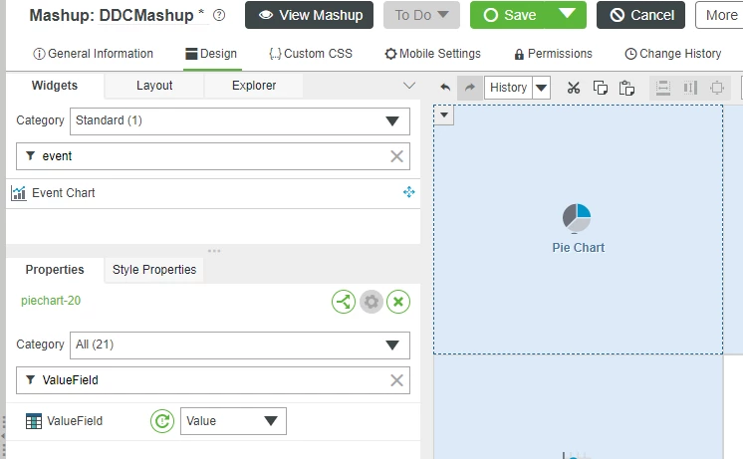Click the widget filter field containing event

pyautogui.click(x=213, y=156)
